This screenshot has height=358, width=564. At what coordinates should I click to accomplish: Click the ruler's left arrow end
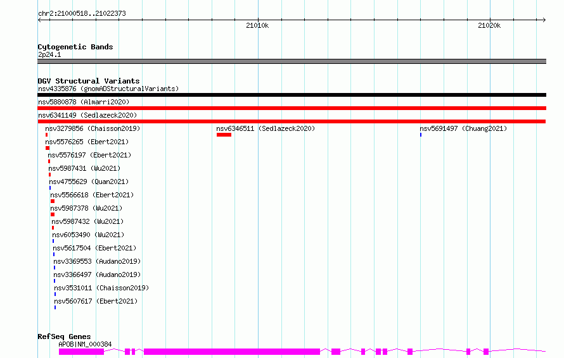coord(39,20)
